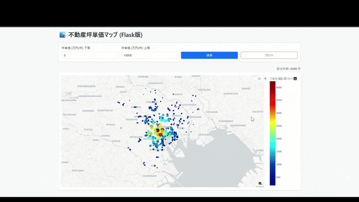Click the リセット reset button

[269, 55]
